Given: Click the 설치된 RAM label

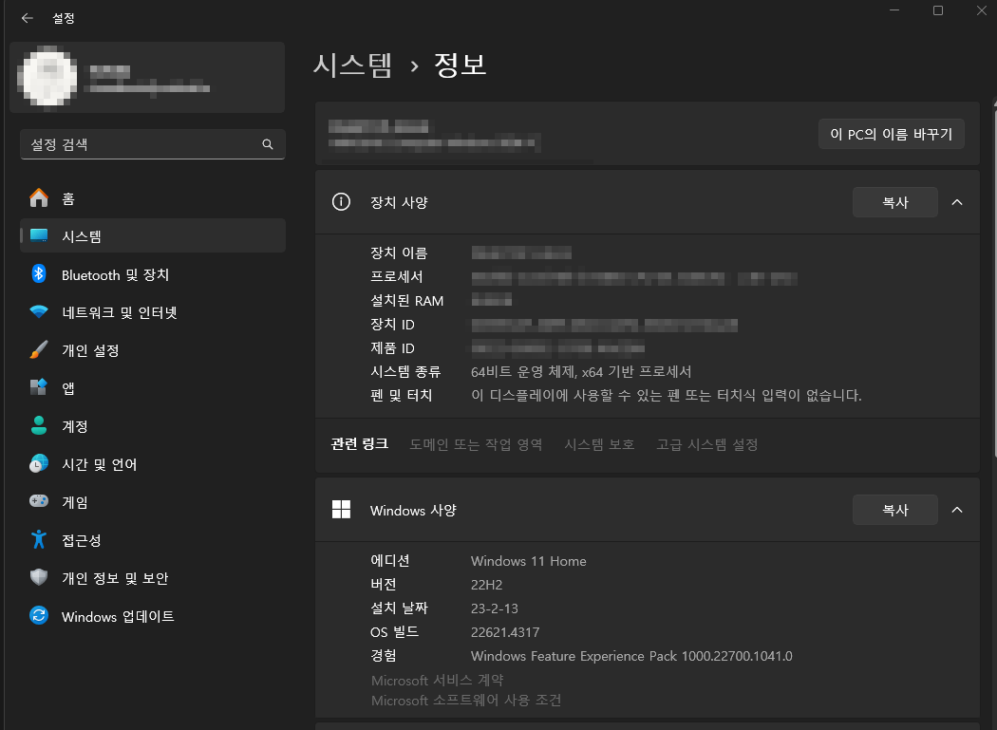Looking at the screenshot, I should (407, 300).
